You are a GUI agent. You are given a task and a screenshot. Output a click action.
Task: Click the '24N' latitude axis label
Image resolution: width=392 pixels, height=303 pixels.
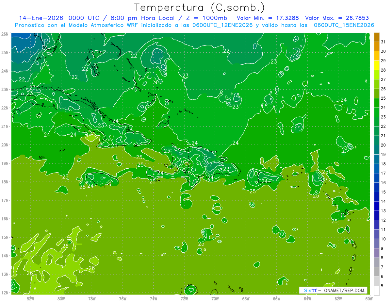(x=5, y=71)
